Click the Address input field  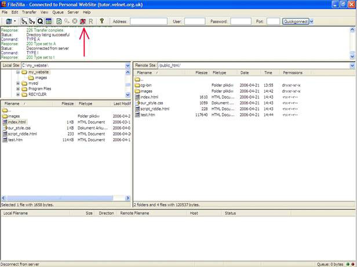point(149,21)
